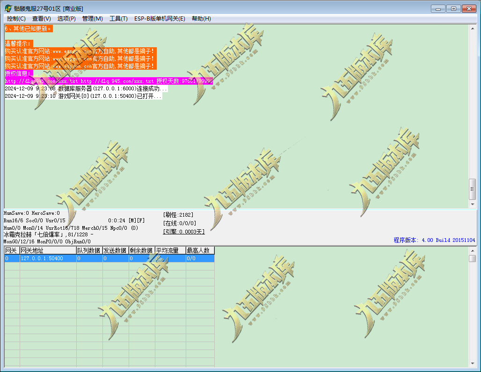Click the 剩余数据 column header

pos(142,250)
